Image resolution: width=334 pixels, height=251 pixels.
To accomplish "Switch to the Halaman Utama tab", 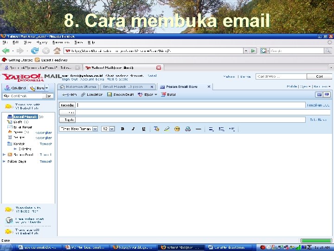I will click(78, 87).
